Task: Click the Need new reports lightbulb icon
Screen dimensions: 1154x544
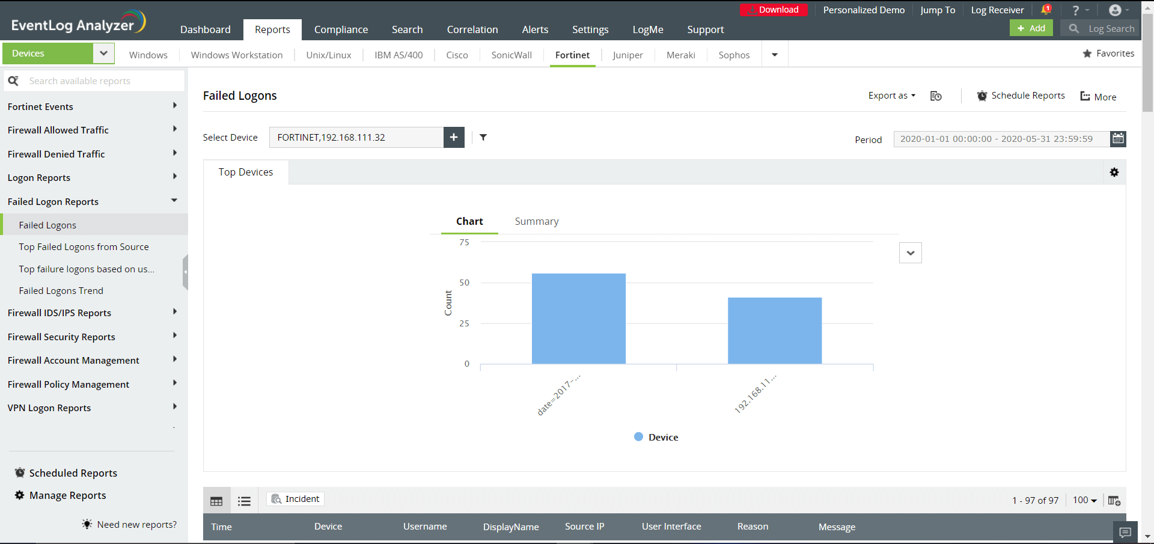Action: click(87, 524)
